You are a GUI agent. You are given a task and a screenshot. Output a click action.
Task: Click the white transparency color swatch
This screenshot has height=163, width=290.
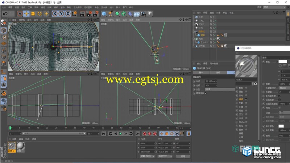tap(283, 62)
